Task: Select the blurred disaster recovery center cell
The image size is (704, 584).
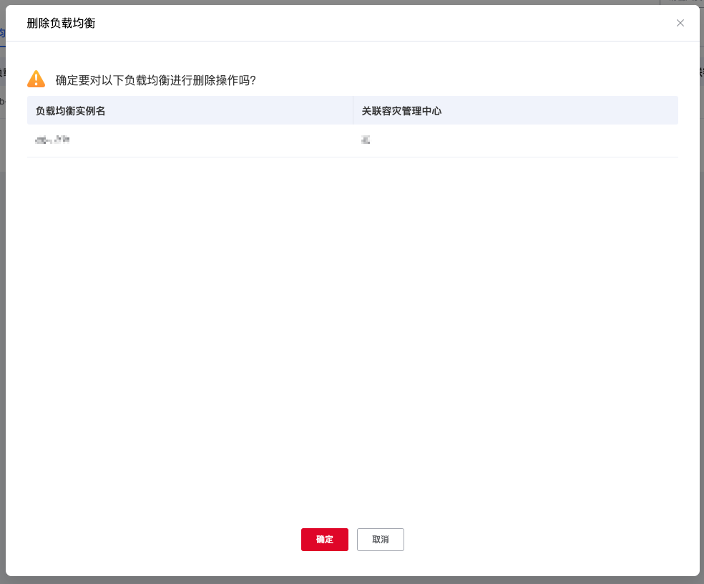Action: [x=366, y=140]
